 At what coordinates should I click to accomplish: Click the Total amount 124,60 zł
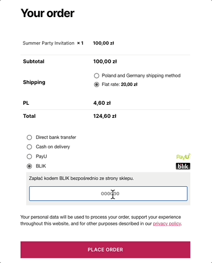105,116
